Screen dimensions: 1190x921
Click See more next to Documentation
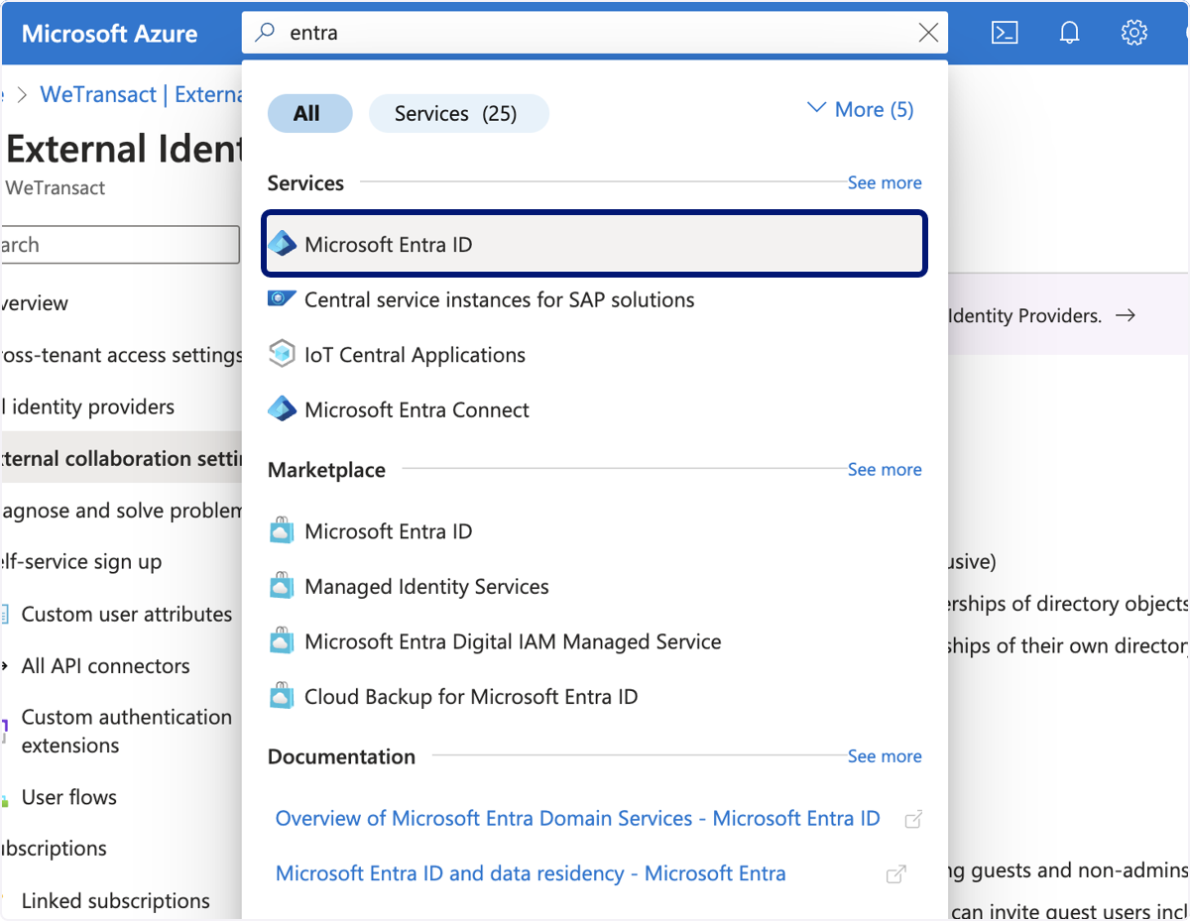(885, 755)
